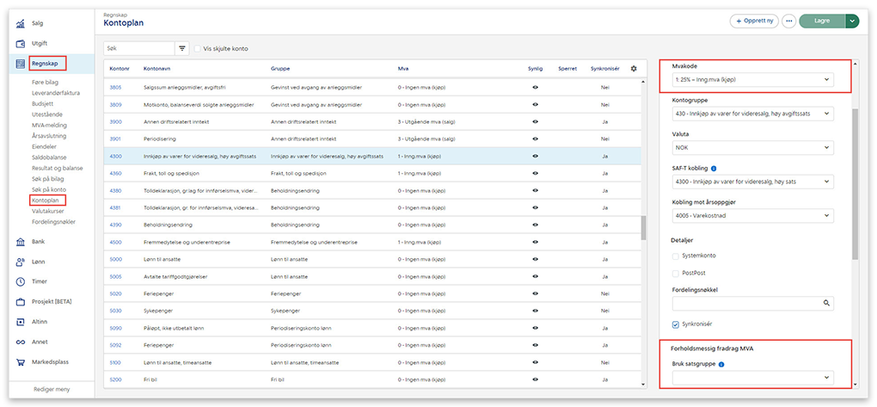The height and width of the screenshot is (407, 877).
Task: Click the Opprett ny button
Action: click(x=754, y=21)
